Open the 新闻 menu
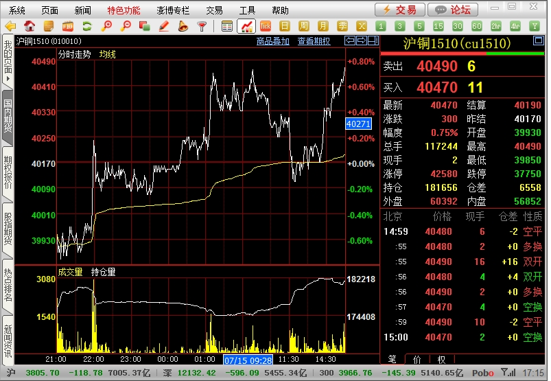This screenshot has height=381, width=551. tap(83, 10)
